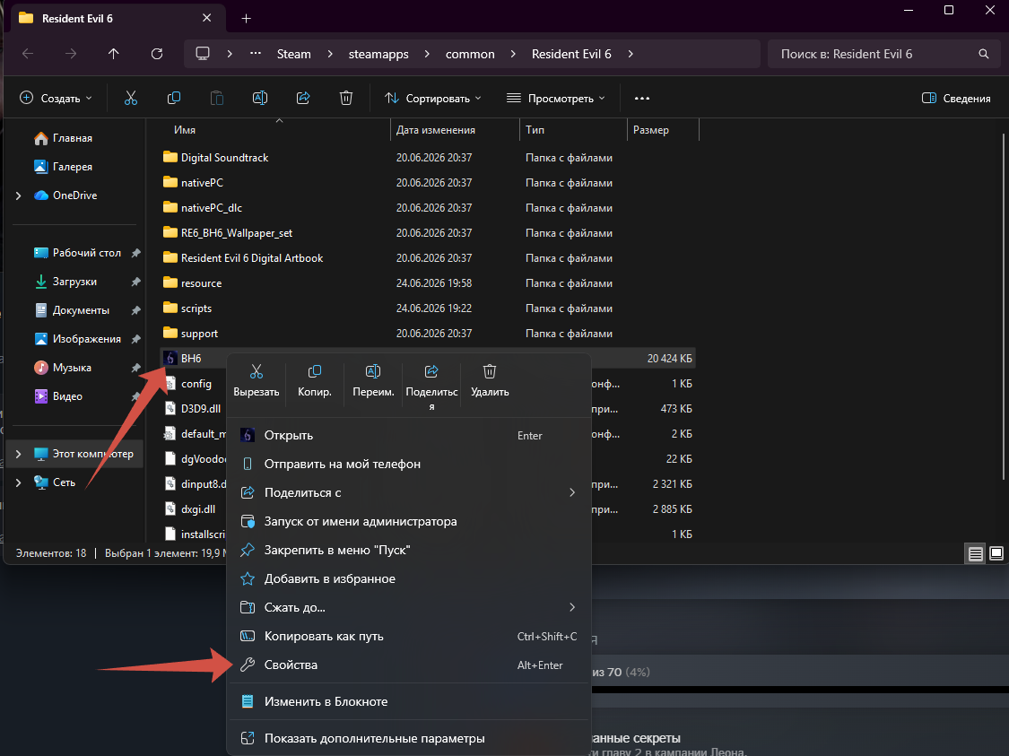Select Закрепить в меню "Пуск"
The image size is (1009, 756).
(x=409, y=550)
